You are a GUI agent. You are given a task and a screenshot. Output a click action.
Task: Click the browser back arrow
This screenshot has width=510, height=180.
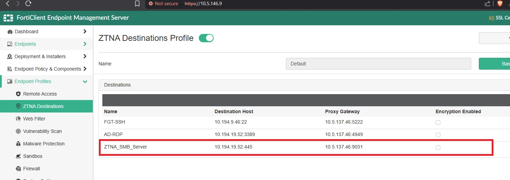[x=8, y=4]
